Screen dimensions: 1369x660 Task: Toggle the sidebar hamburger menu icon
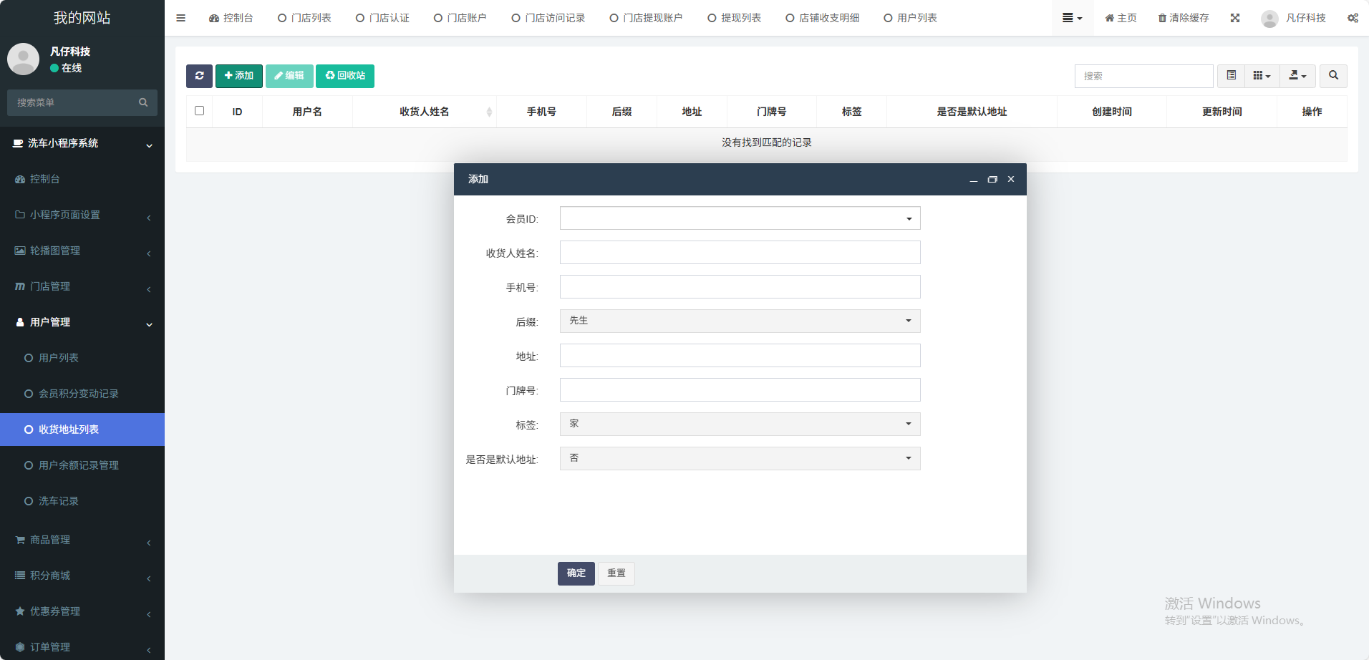[180, 18]
